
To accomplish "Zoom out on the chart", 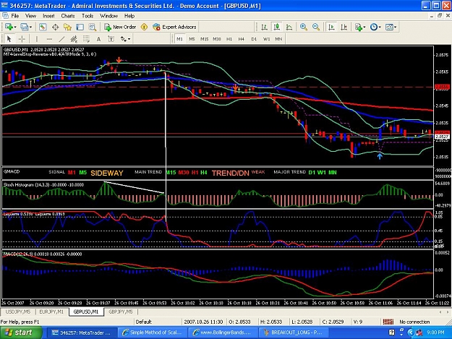I will (316, 27).
